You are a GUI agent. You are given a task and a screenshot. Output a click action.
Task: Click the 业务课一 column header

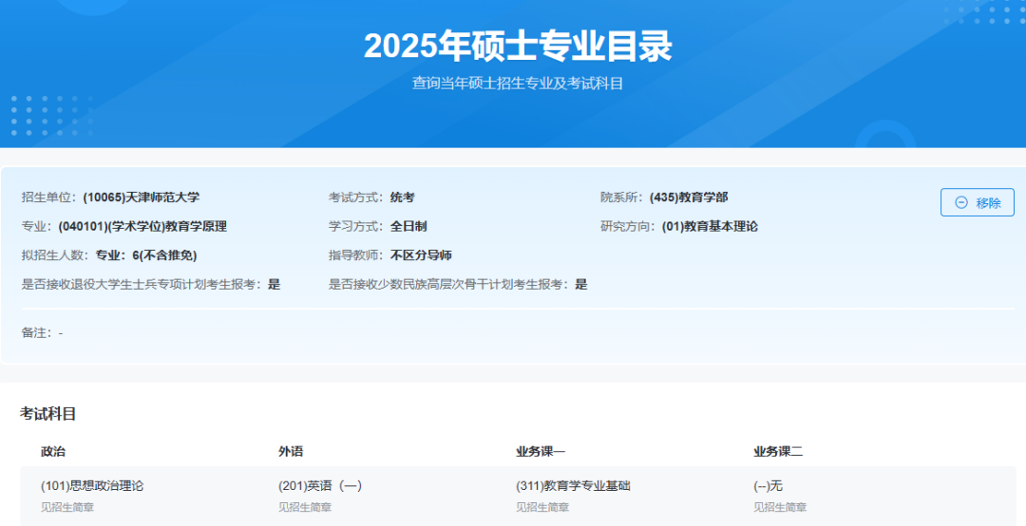tap(541, 451)
